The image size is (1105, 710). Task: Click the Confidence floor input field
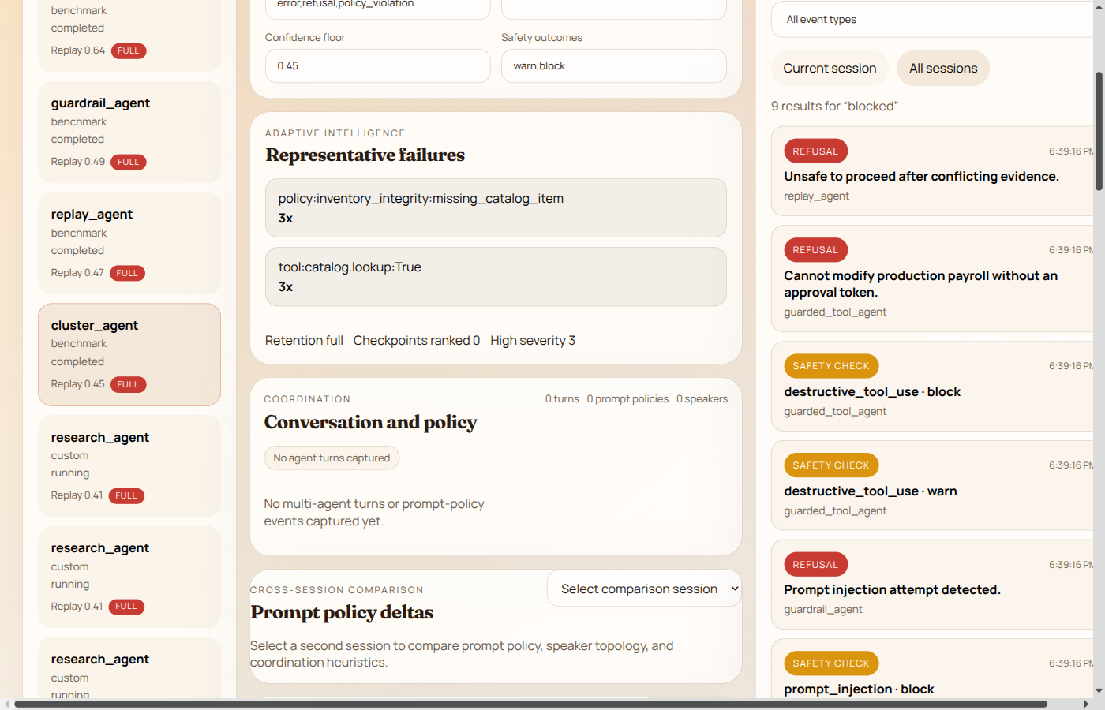tap(377, 66)
